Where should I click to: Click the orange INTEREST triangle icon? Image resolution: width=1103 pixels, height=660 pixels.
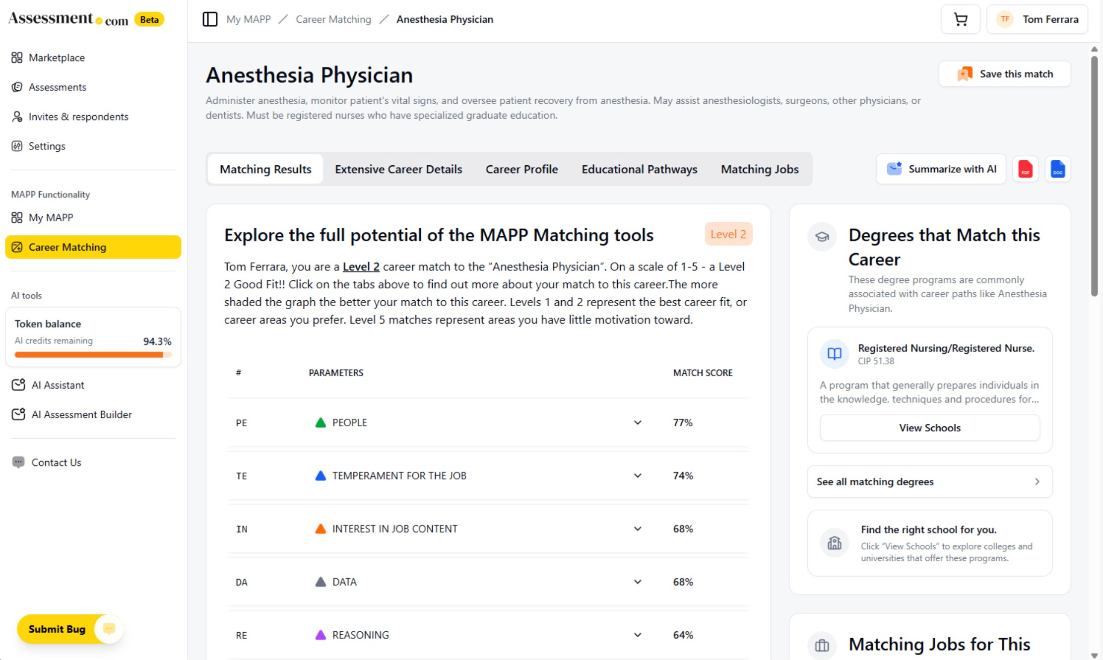321,529
